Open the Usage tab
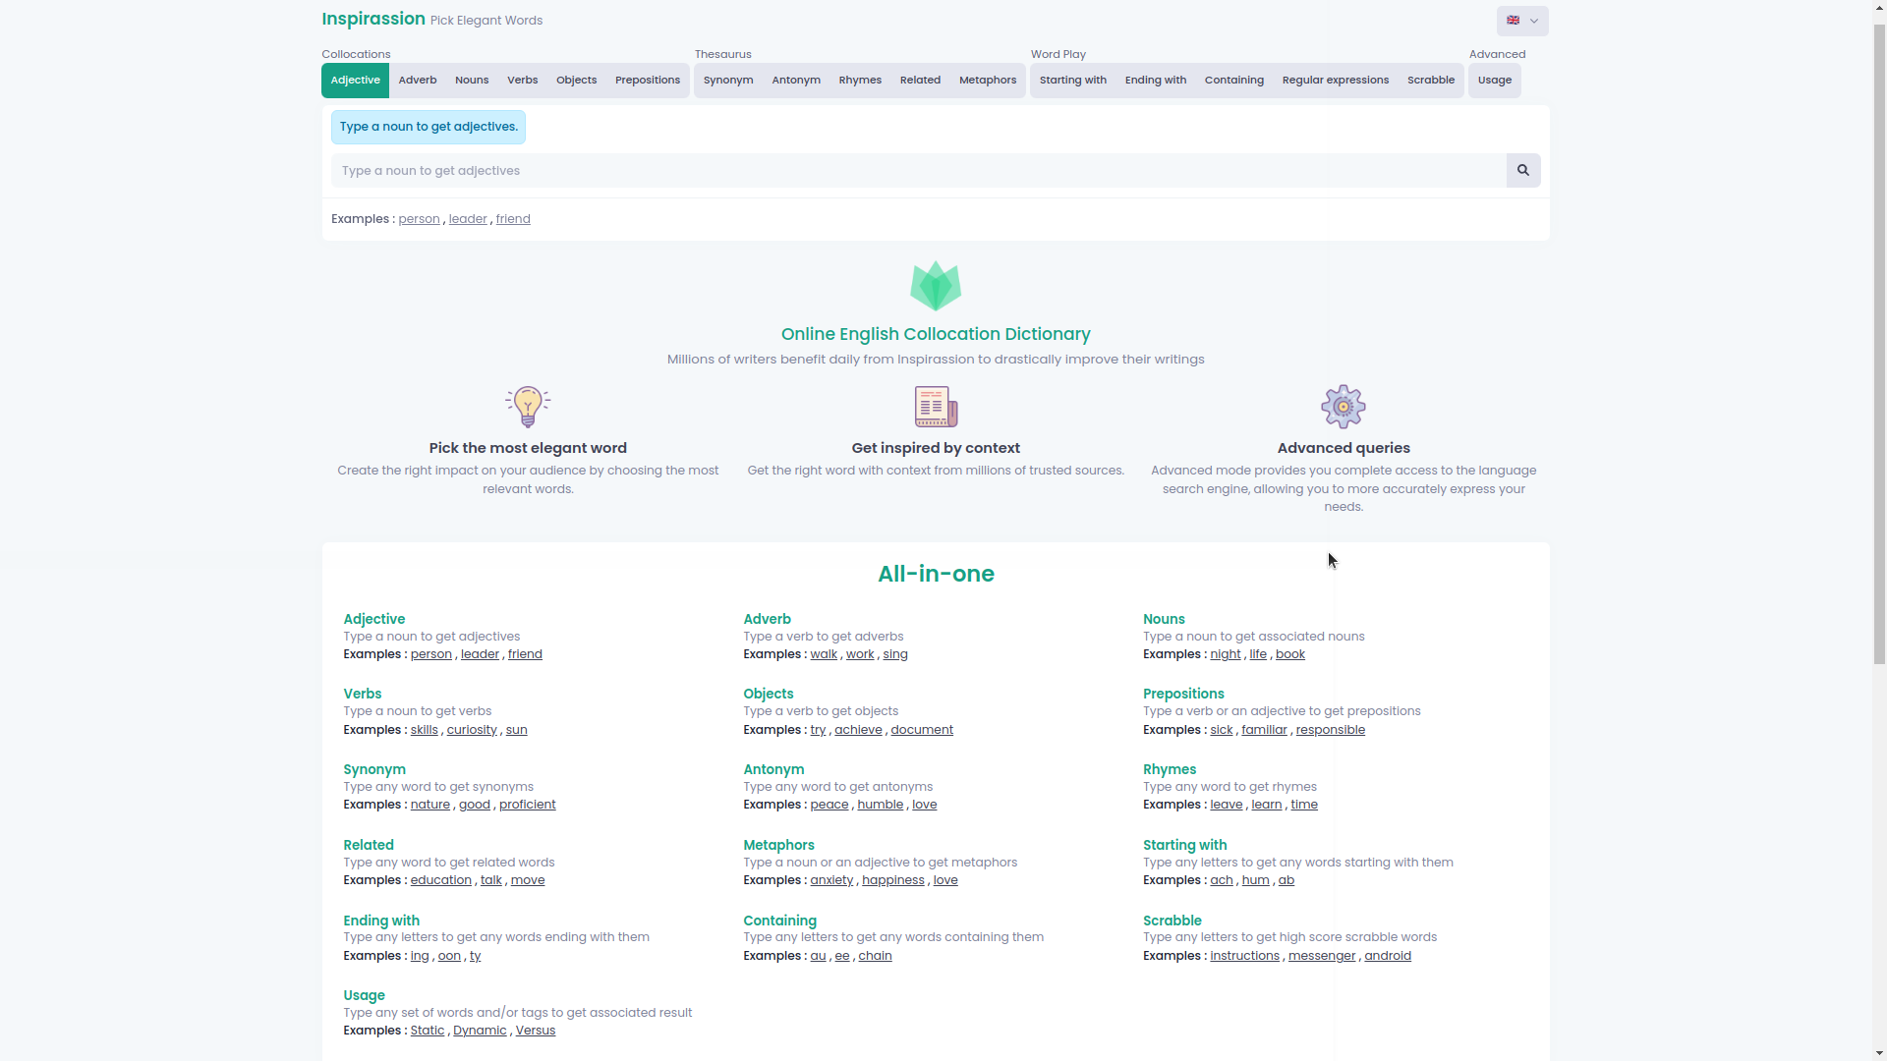 tap(1495, 81)
